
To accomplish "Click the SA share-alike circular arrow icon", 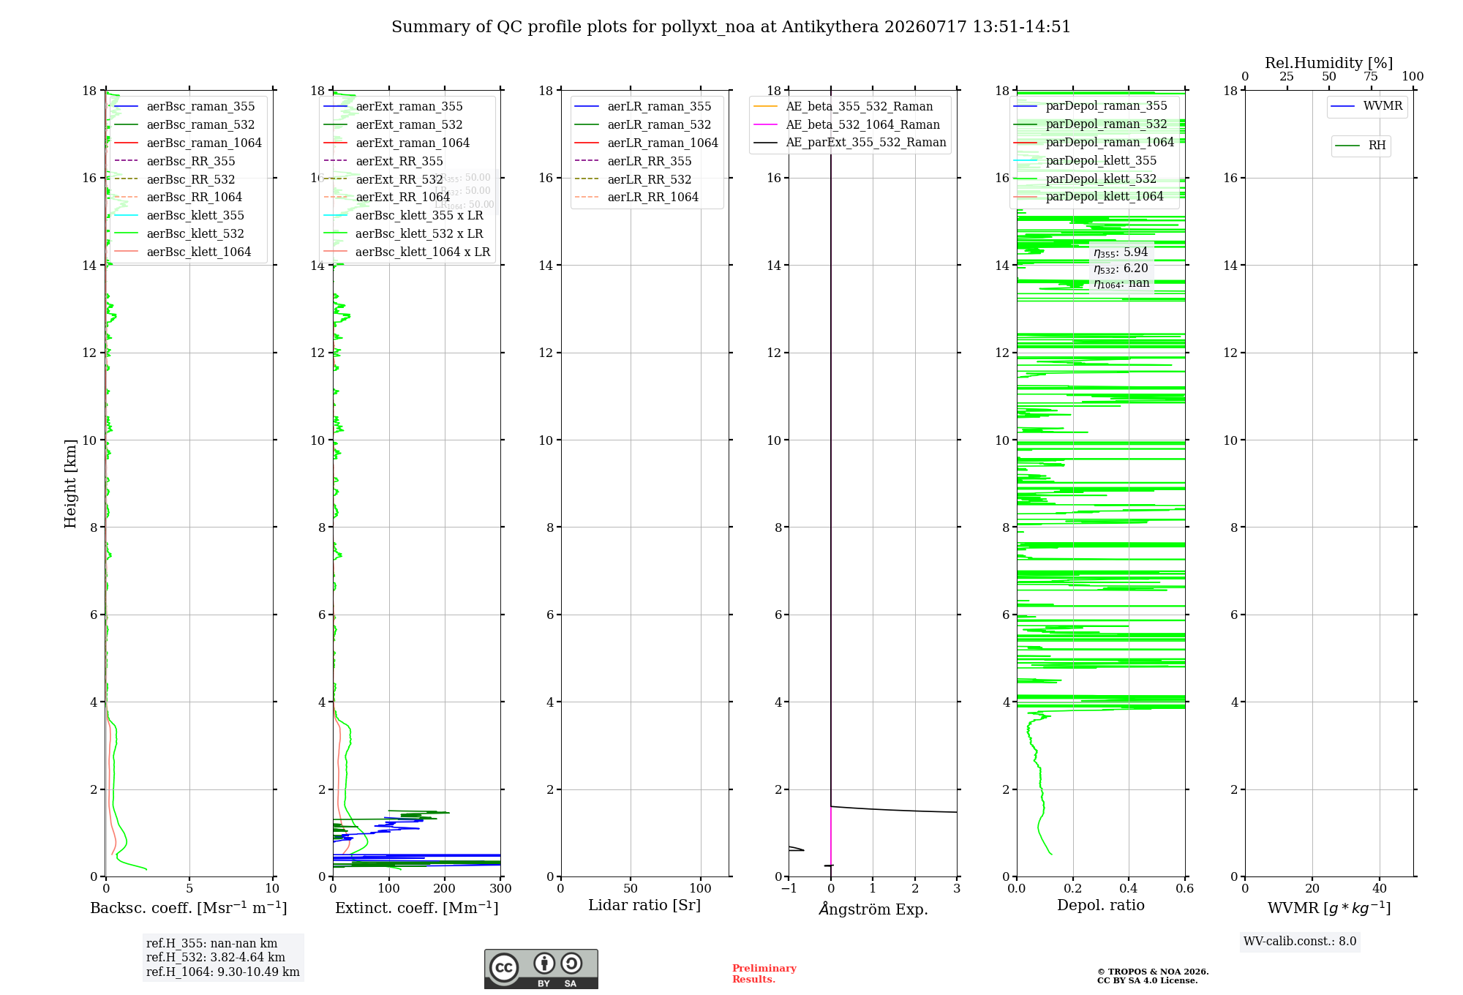I will (571, 963).
